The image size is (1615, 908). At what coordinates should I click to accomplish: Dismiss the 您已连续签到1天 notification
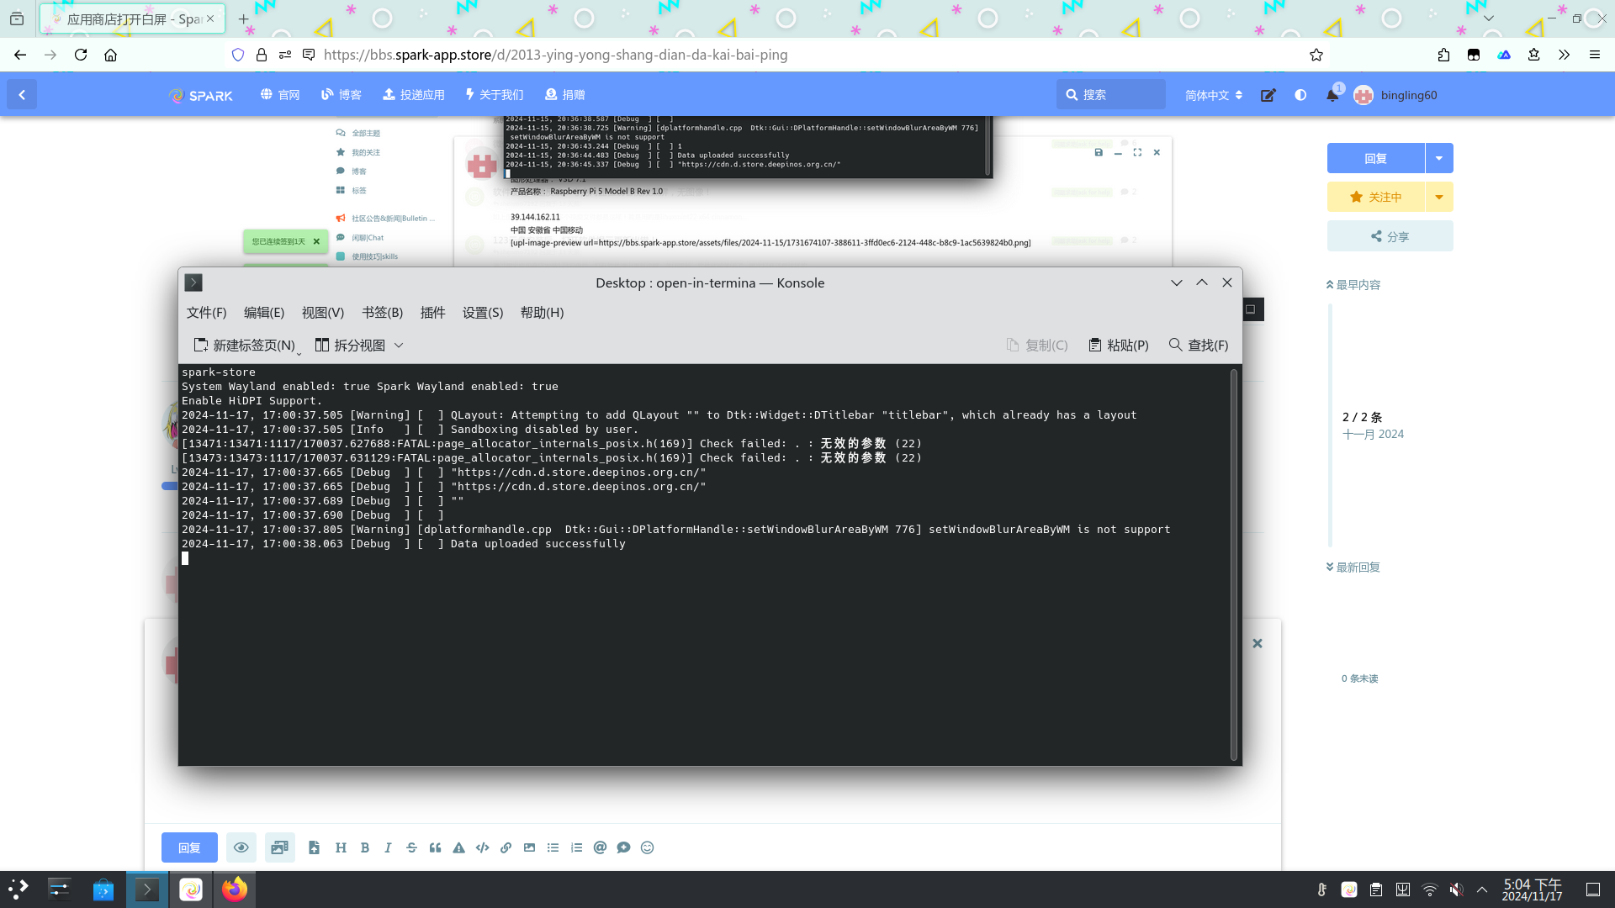pyautogui.click(x=316, y=241)
